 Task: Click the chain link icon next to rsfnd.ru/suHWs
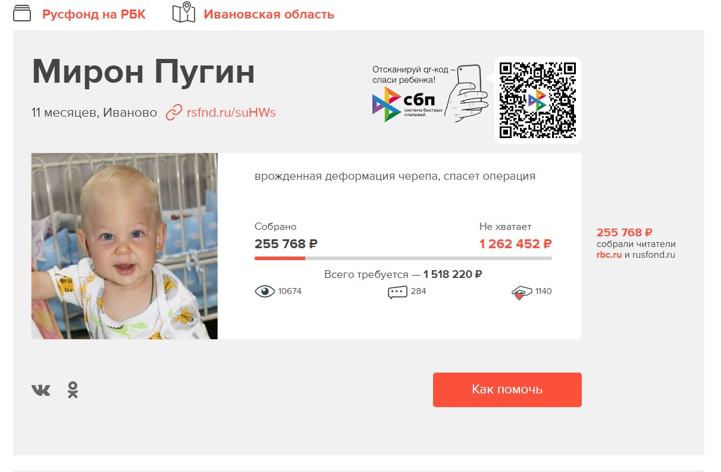174,112
